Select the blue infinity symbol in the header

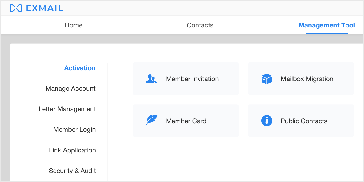[15, 8]
